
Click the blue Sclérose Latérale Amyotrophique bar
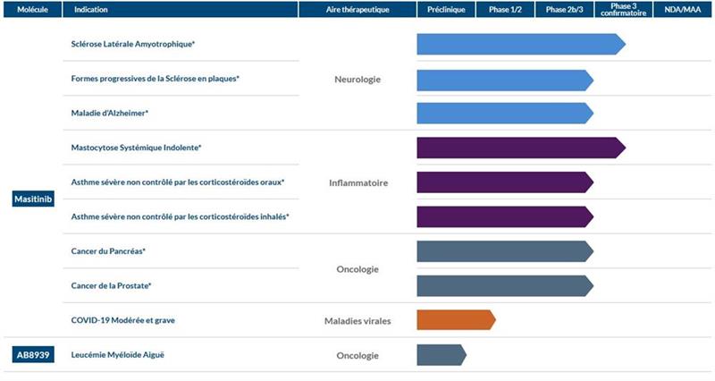tap(520, 44)
